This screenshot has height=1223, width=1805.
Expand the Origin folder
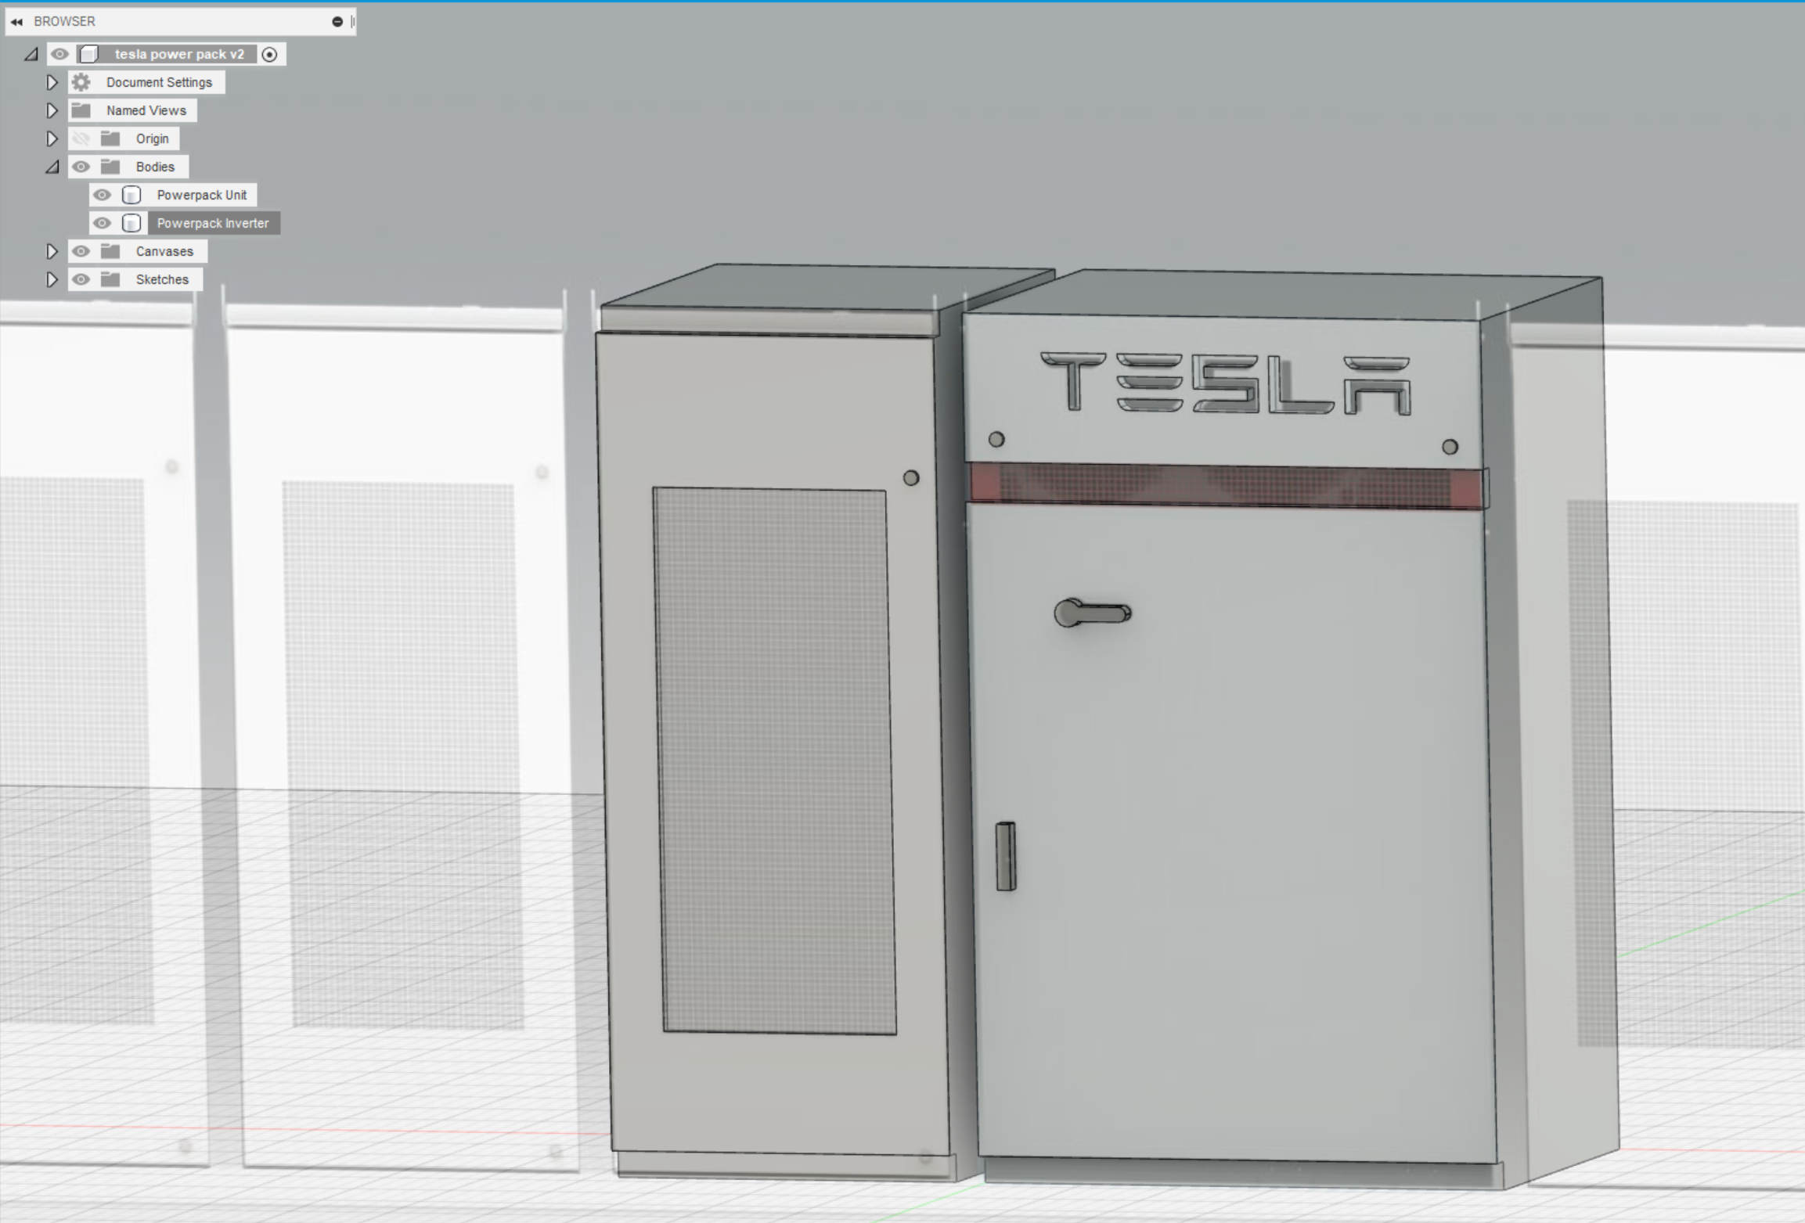52,138
